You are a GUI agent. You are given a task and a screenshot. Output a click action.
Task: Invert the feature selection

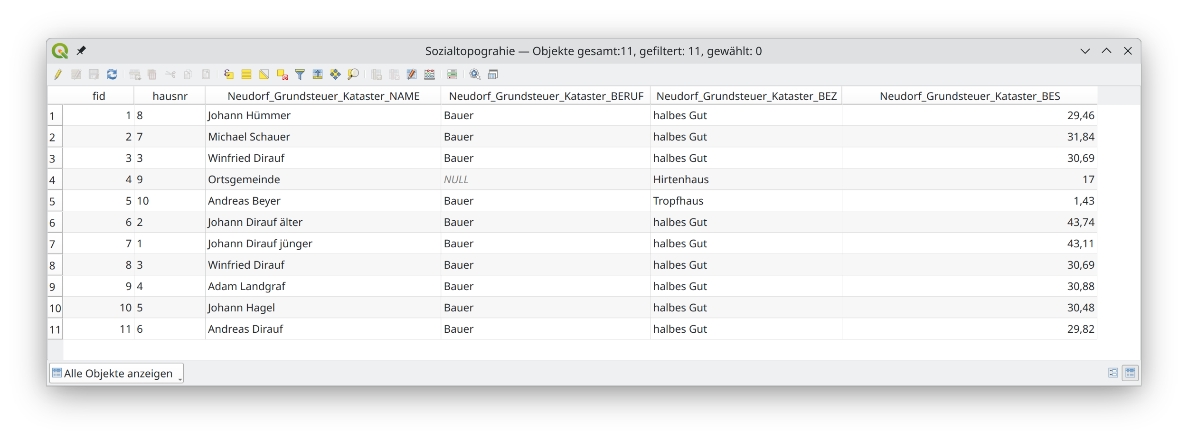point(264,75)
